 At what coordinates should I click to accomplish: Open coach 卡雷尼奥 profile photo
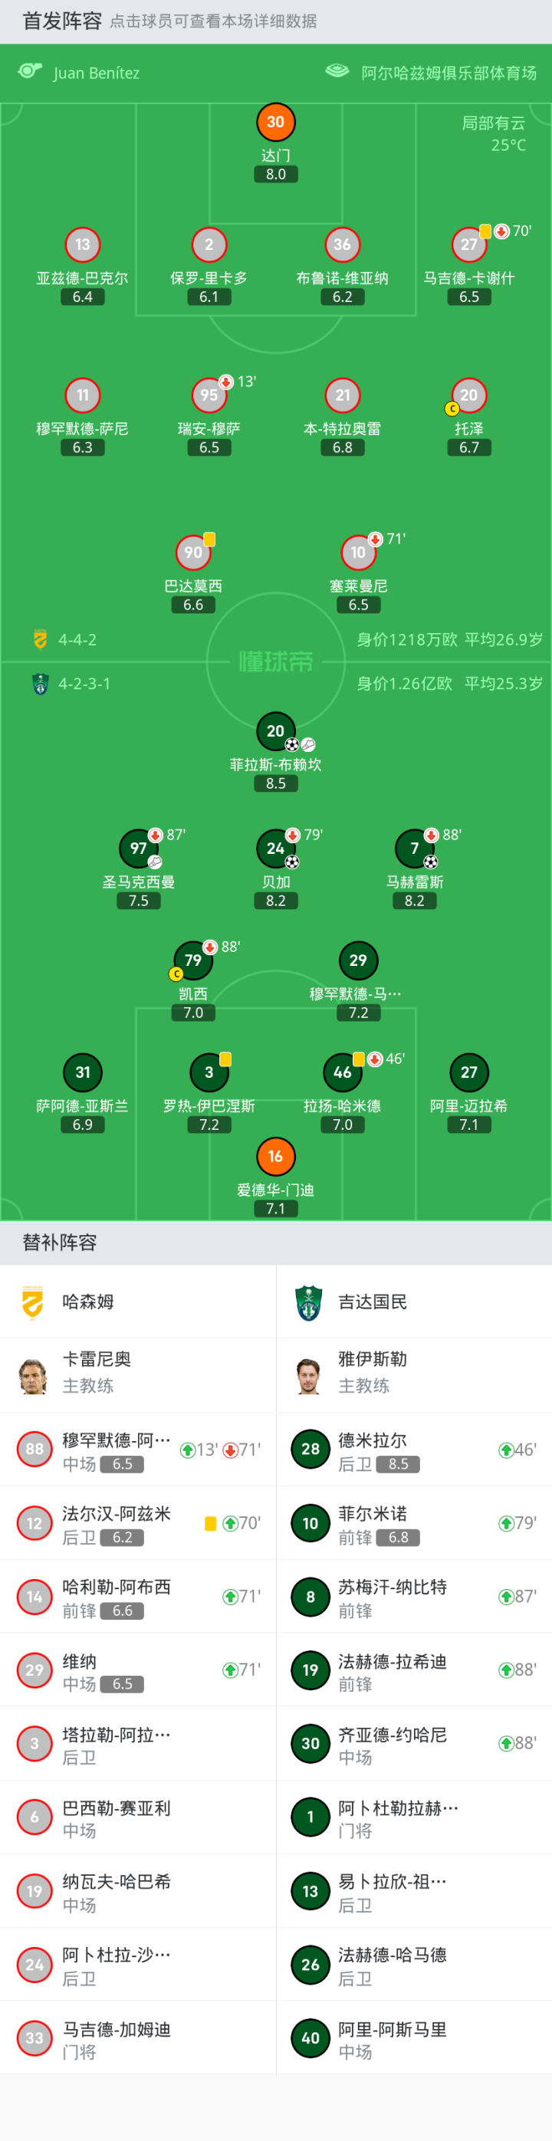click(x=33, y=1375)
